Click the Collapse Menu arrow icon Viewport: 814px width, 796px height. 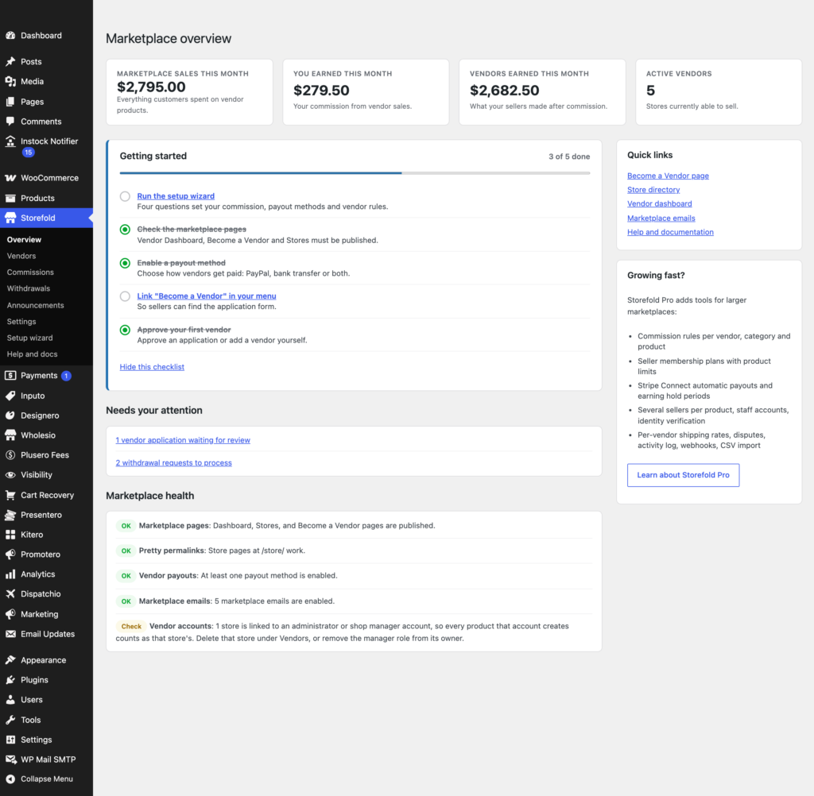[x=10, y=779]
